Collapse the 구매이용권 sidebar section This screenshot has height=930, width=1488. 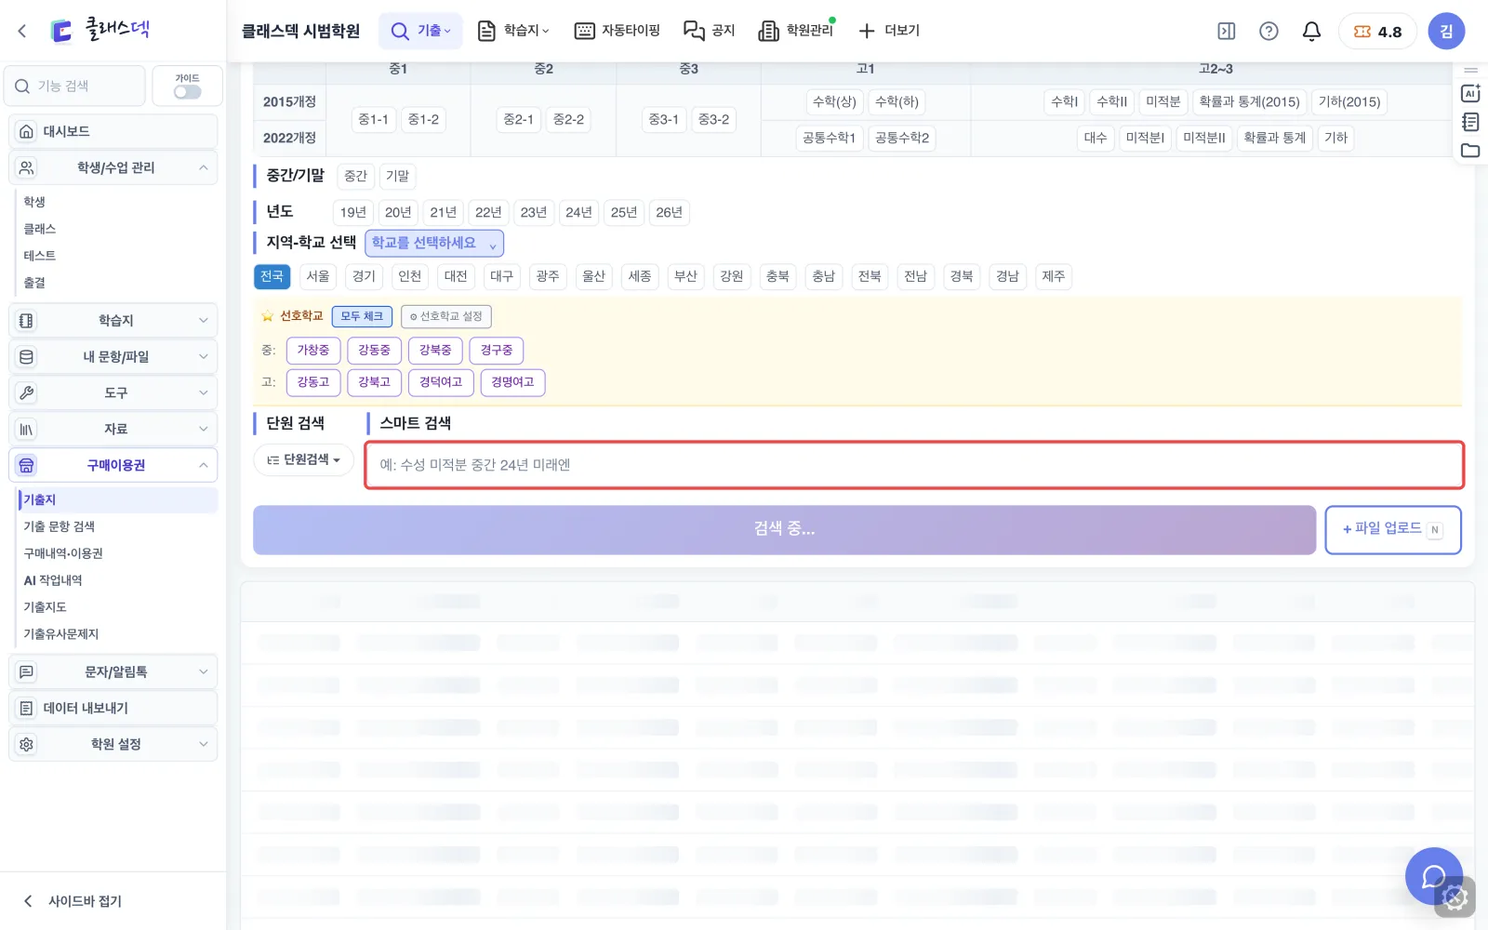tap(113, 465)
